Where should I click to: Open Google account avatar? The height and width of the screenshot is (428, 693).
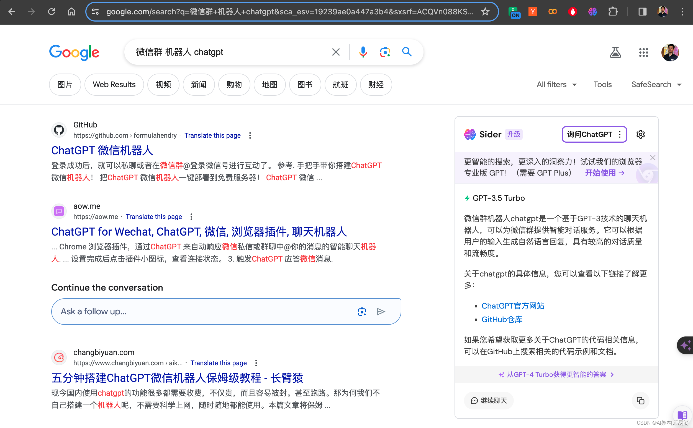tap(670, 52)
